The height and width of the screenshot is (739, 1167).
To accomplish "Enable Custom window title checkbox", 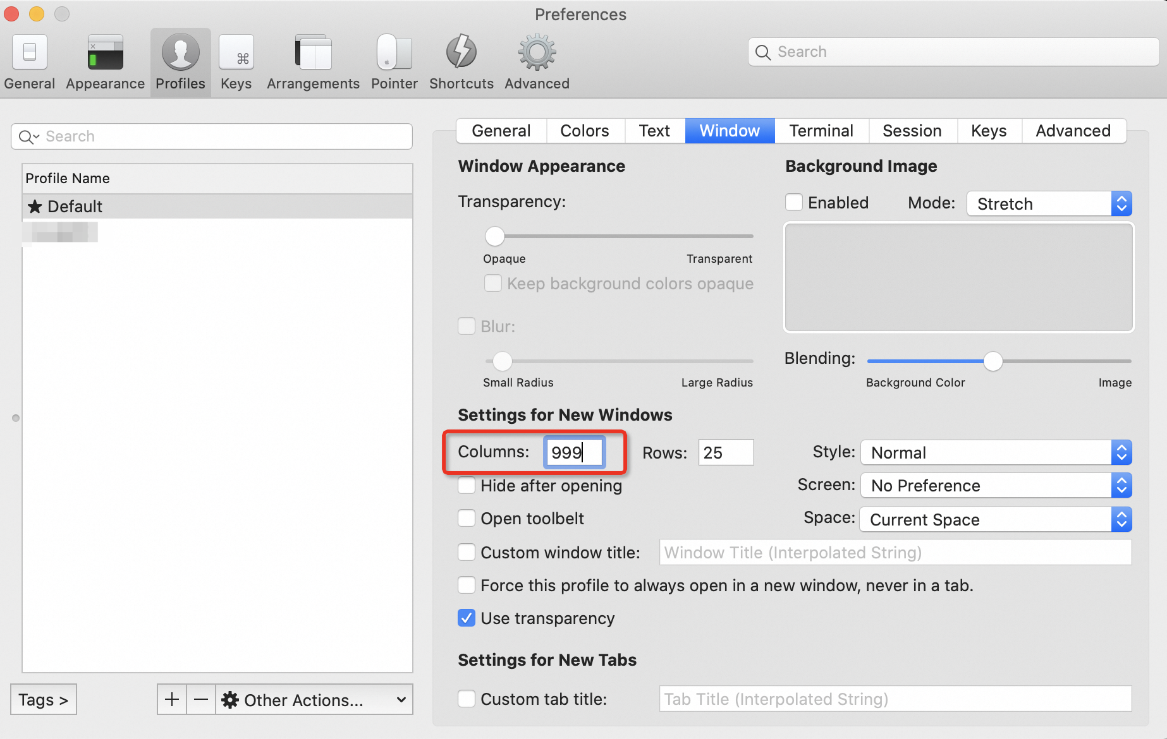I will (x=467, y=552).
